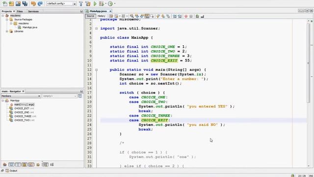Click line 23 containing case CHOICE_EXIT
The width and height of the screenshot is (314, 177).
(x=203, y=120)
